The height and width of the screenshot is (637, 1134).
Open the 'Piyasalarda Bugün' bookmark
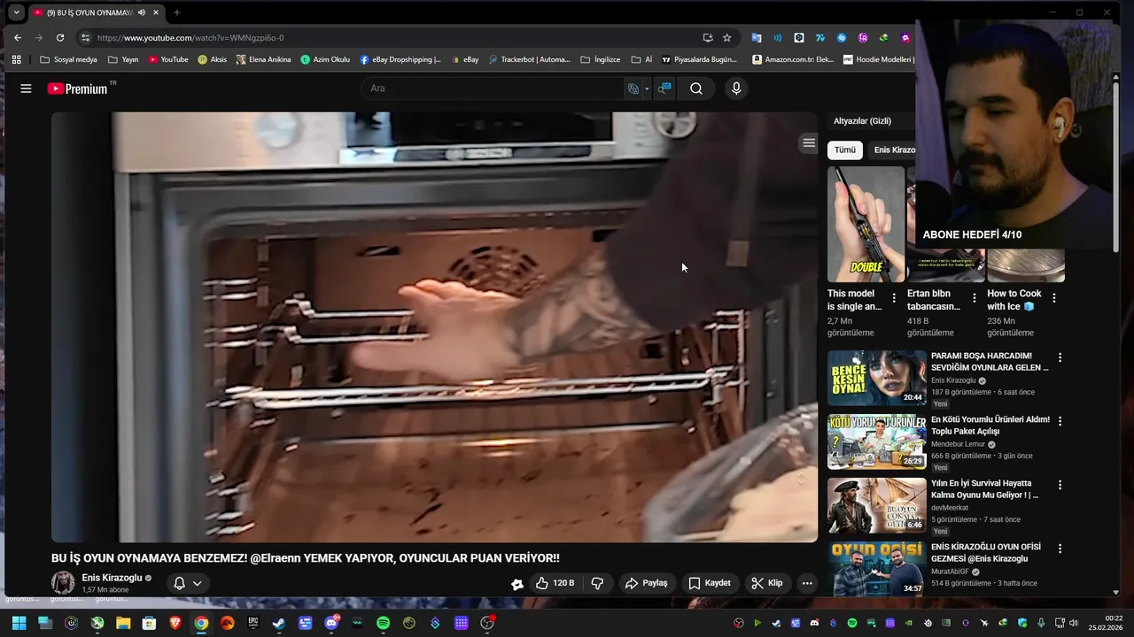[x=699, y=59]
